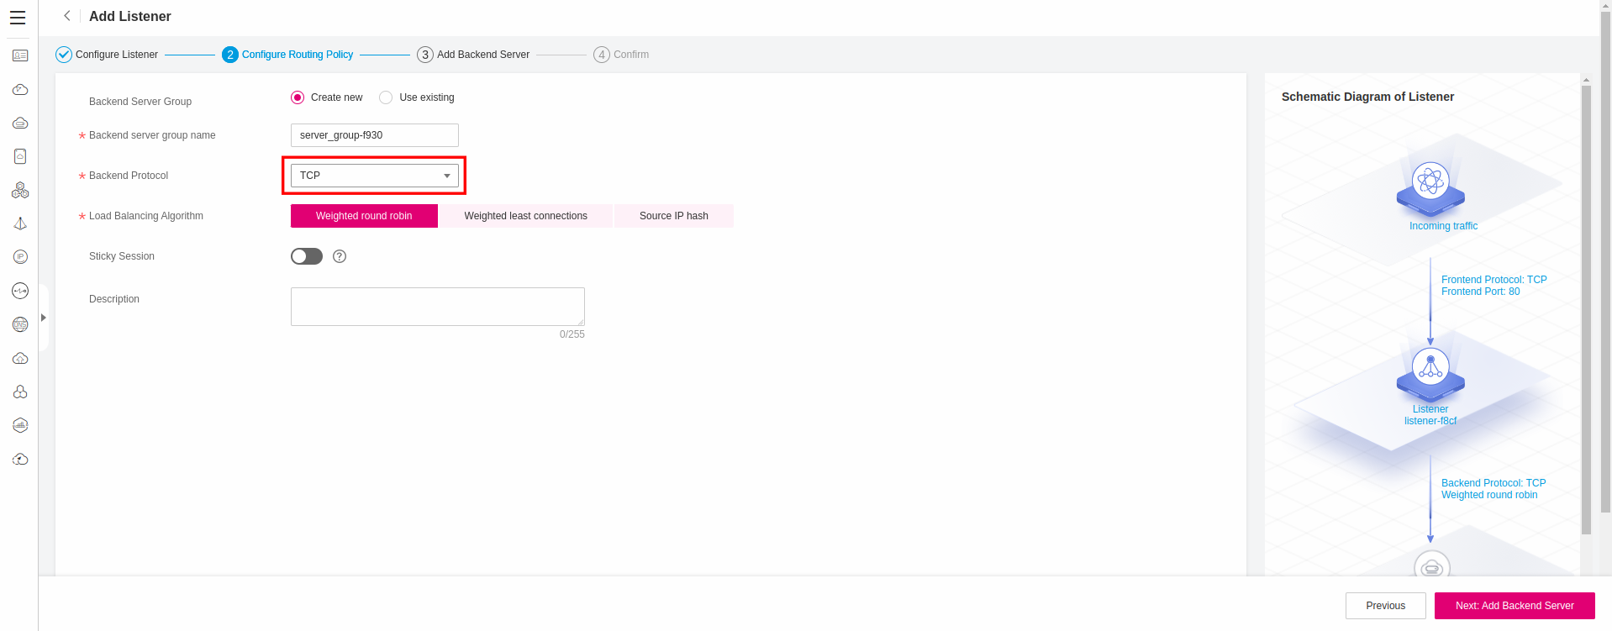Click the schematic diagram vertical scrollbar
Viewport: 1612px width, 631px height.
pos(1586,311)
